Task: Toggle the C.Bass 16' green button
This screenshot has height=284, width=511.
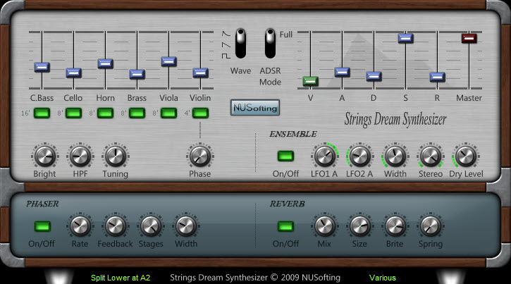Action: 42,113
